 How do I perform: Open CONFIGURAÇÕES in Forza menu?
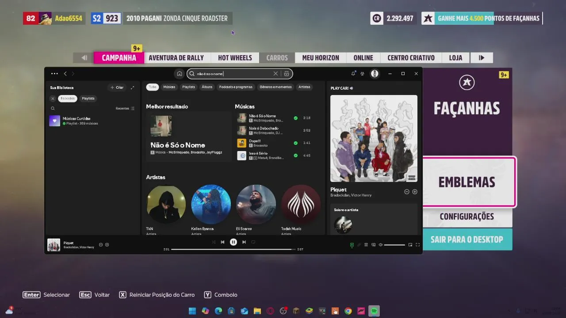click(x=467, y=216)
